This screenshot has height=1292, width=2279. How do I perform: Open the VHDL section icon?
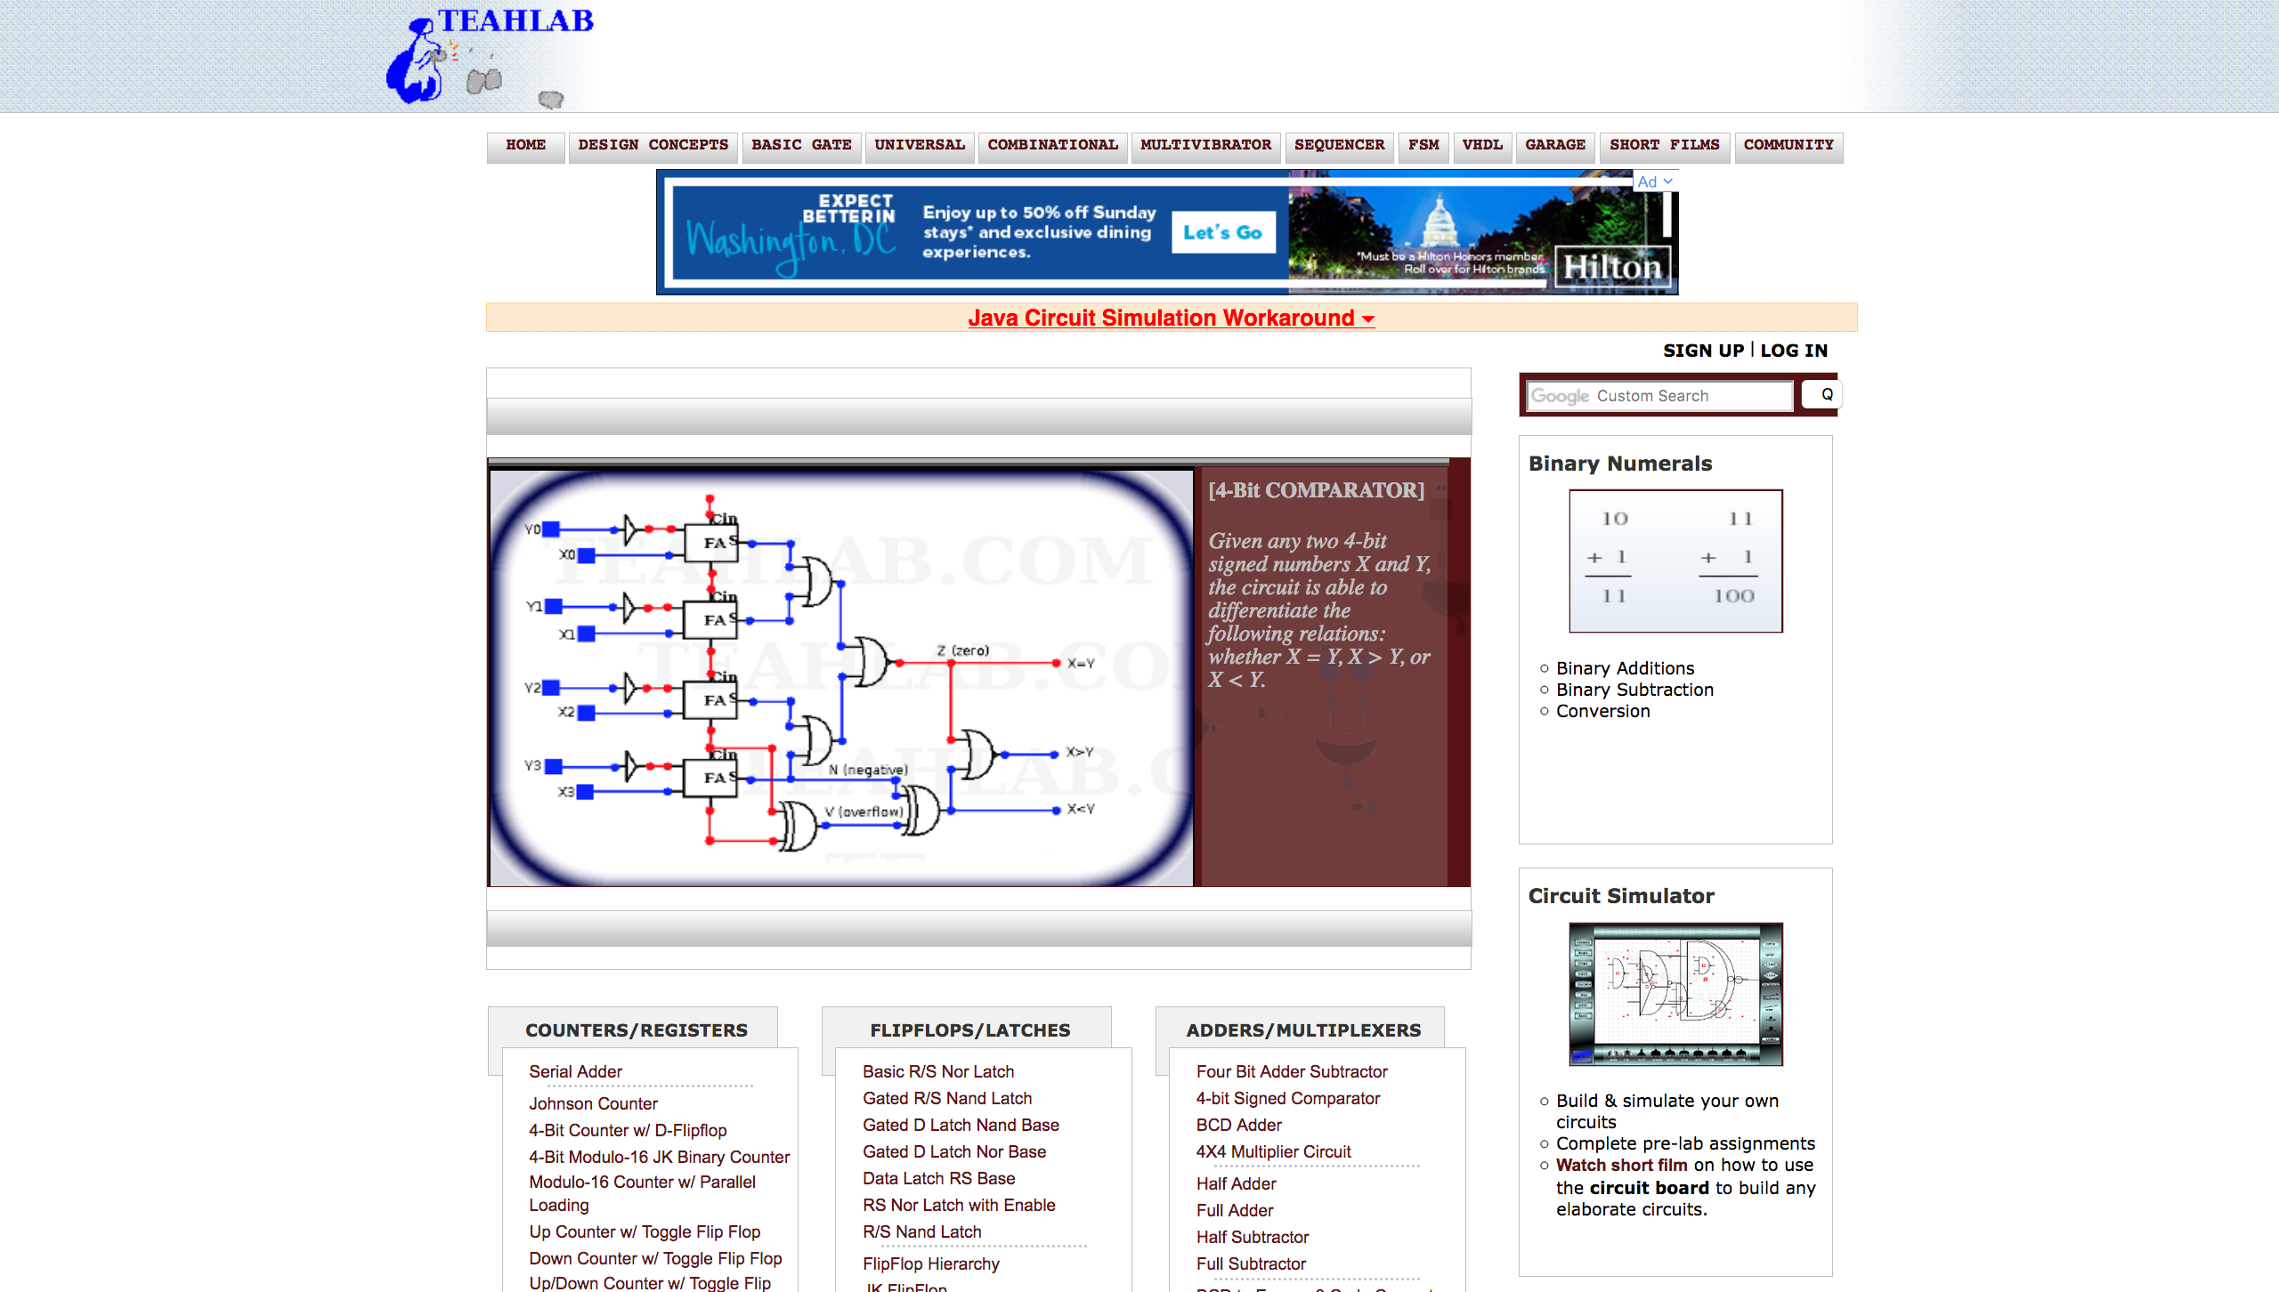coord(1480,145)
